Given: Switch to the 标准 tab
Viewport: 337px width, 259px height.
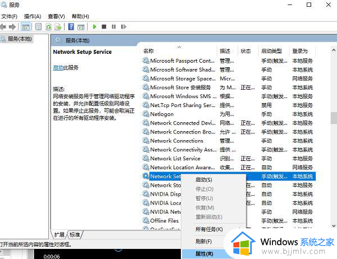Looking at the screenshot, I should (75, 234).
